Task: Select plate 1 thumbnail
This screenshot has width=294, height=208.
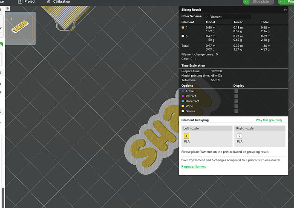Action: [x=20, y=27]
